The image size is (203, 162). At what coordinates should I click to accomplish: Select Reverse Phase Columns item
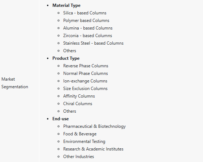86,66
